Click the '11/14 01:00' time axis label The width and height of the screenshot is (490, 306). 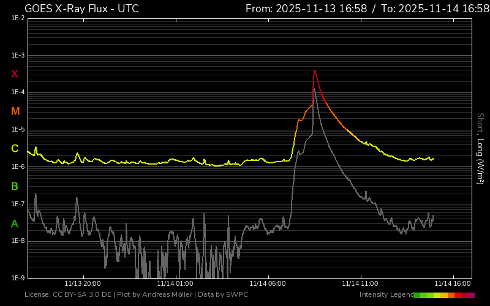175,283
